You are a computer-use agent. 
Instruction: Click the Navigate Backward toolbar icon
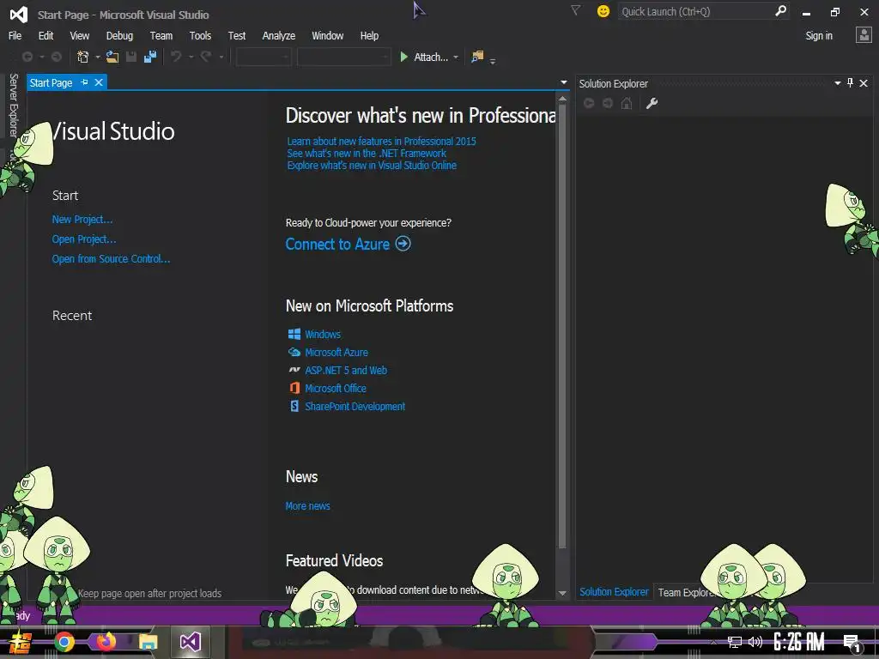(x=27, y=57)
